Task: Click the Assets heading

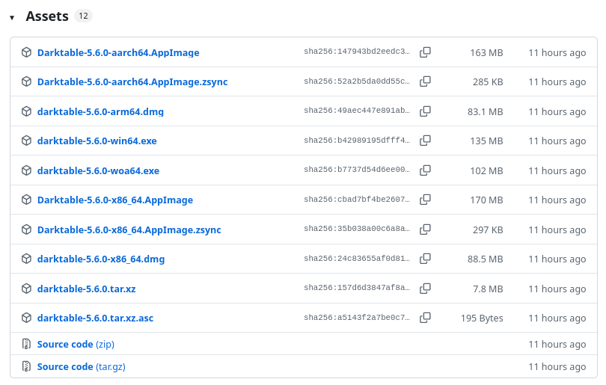Action: [x=47, y=16]
